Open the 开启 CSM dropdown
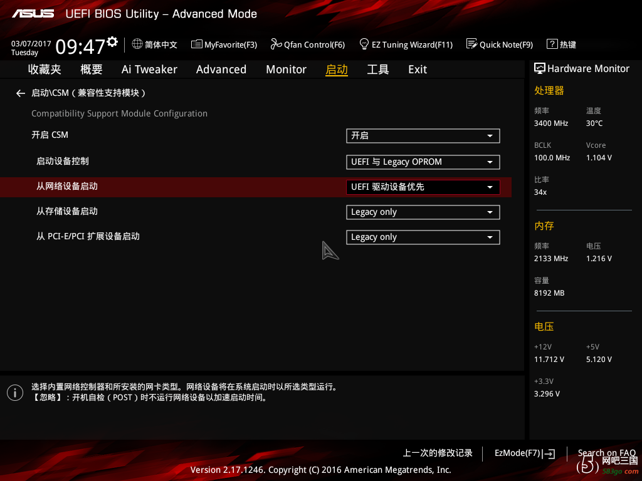Viewport: 642px width, 481px height. [x=423, y=136]
